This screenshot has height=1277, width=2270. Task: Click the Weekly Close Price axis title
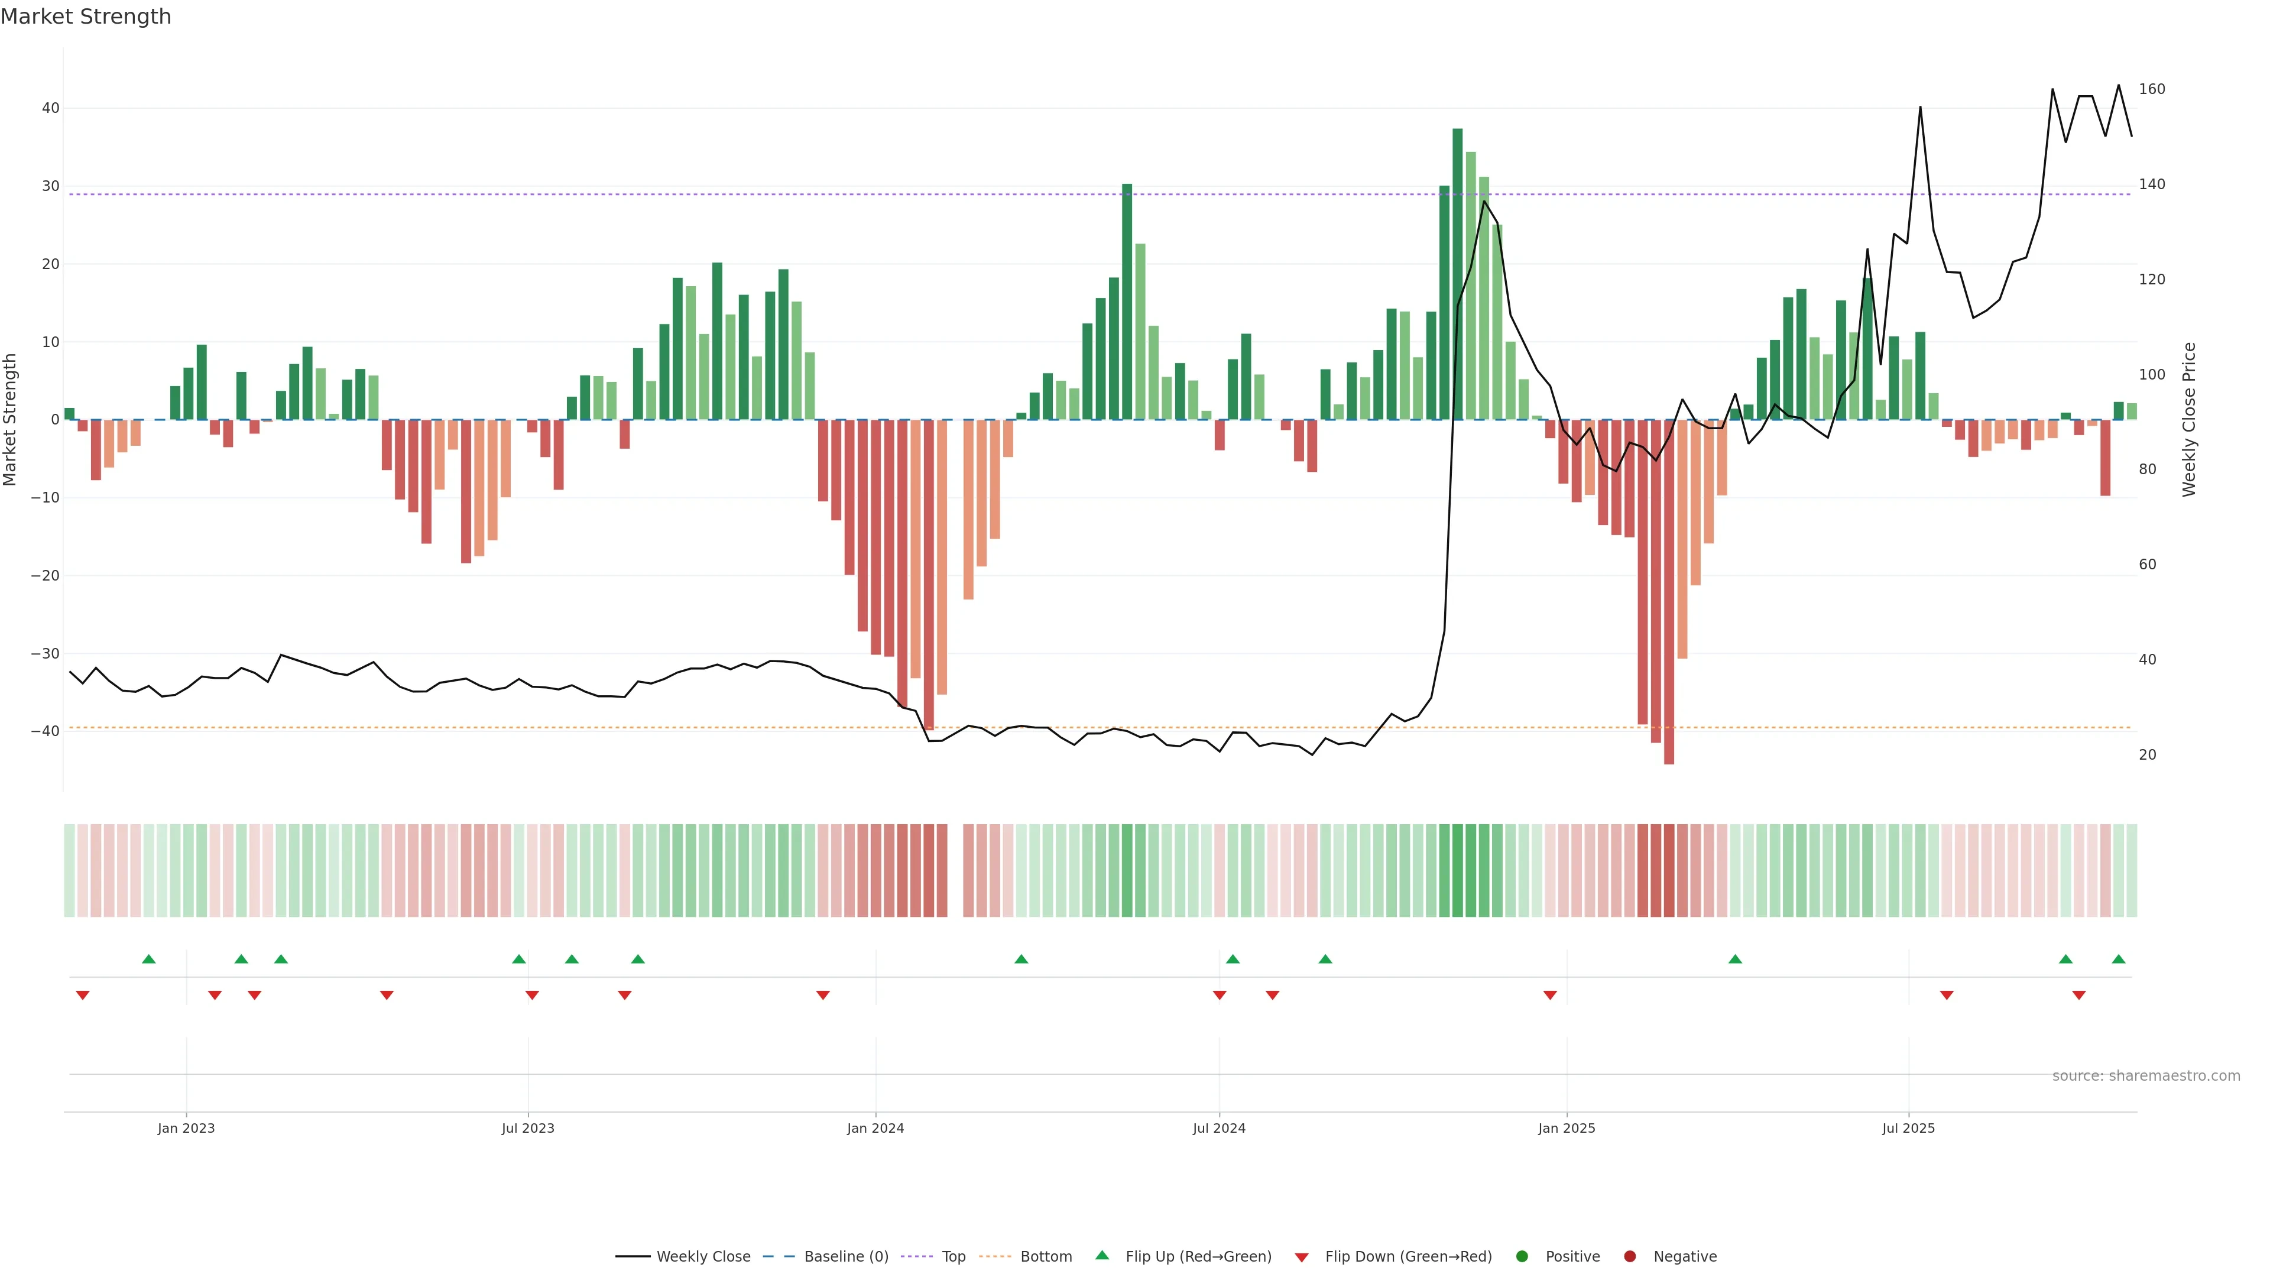point(2189,420)
